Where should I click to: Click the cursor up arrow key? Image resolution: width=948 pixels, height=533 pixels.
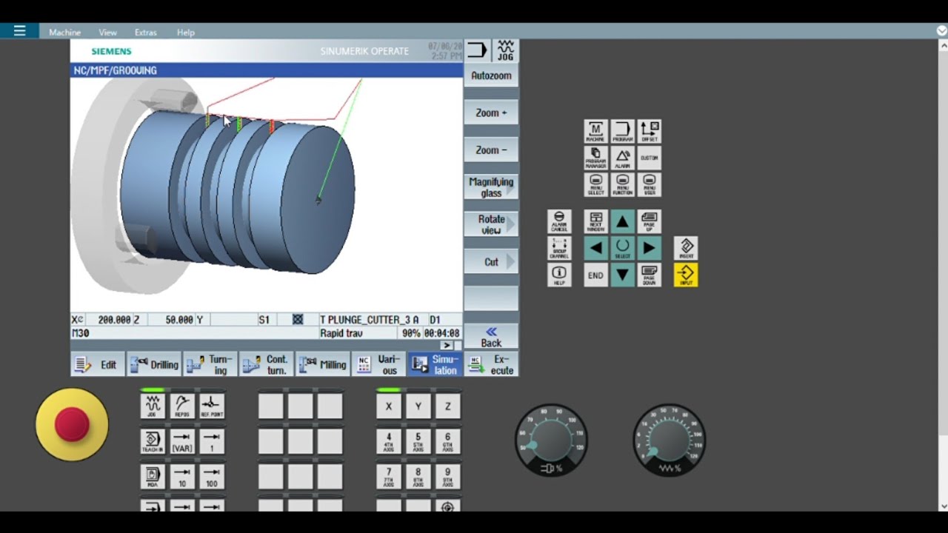pos(623,221)
